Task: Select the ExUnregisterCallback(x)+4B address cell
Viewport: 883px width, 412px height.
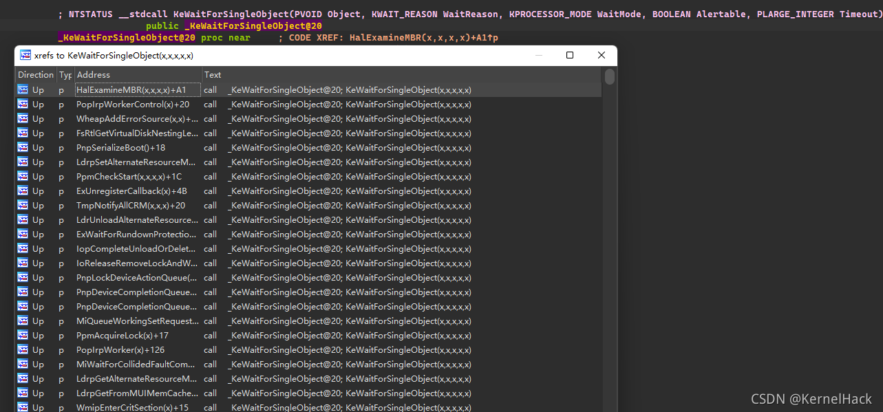Action: pyautogui.click(x=137, y=191)
